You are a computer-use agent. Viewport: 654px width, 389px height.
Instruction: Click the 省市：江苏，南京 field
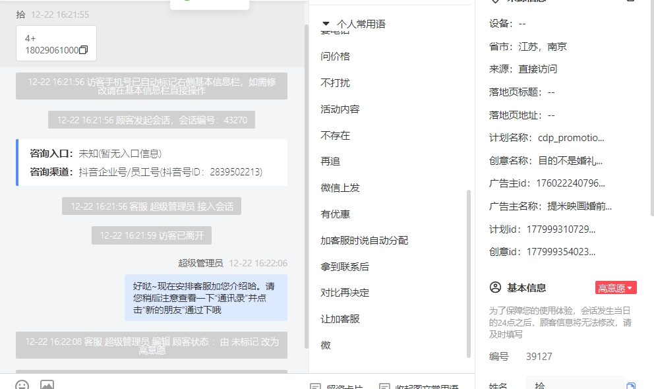(528, 46)
